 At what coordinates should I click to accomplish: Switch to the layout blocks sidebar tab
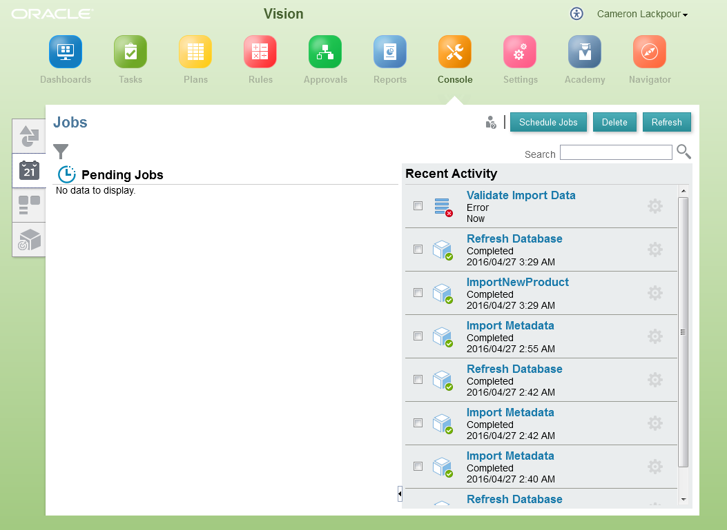coord(29,205)
